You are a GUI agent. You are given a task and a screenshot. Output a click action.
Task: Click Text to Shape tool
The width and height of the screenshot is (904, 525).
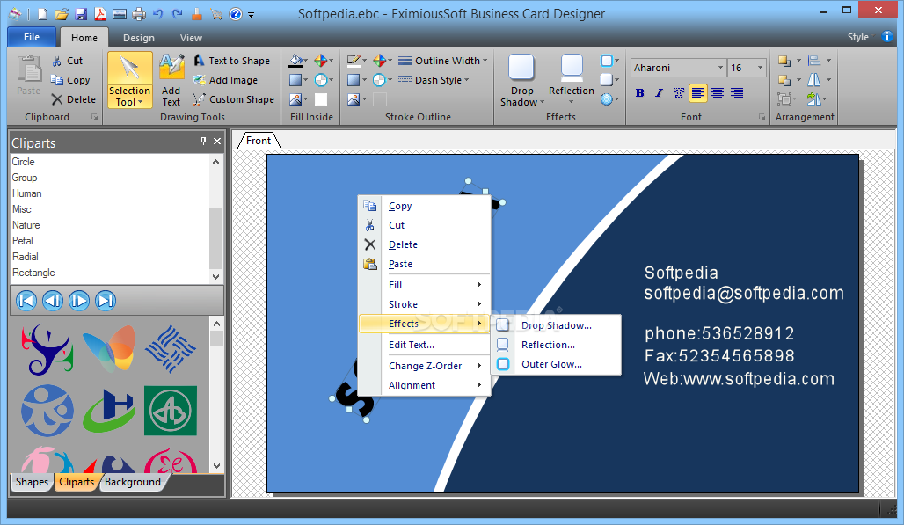(x=232, y=61)
